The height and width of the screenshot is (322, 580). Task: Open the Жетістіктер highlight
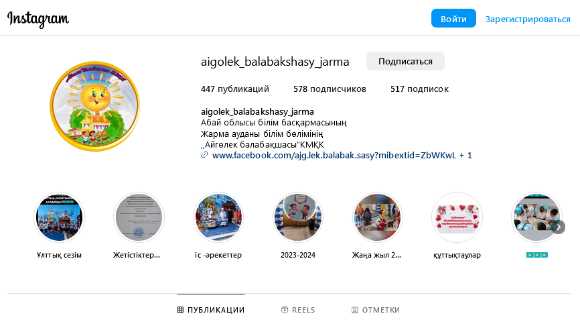pyautogui.click(x=139, y=217)
